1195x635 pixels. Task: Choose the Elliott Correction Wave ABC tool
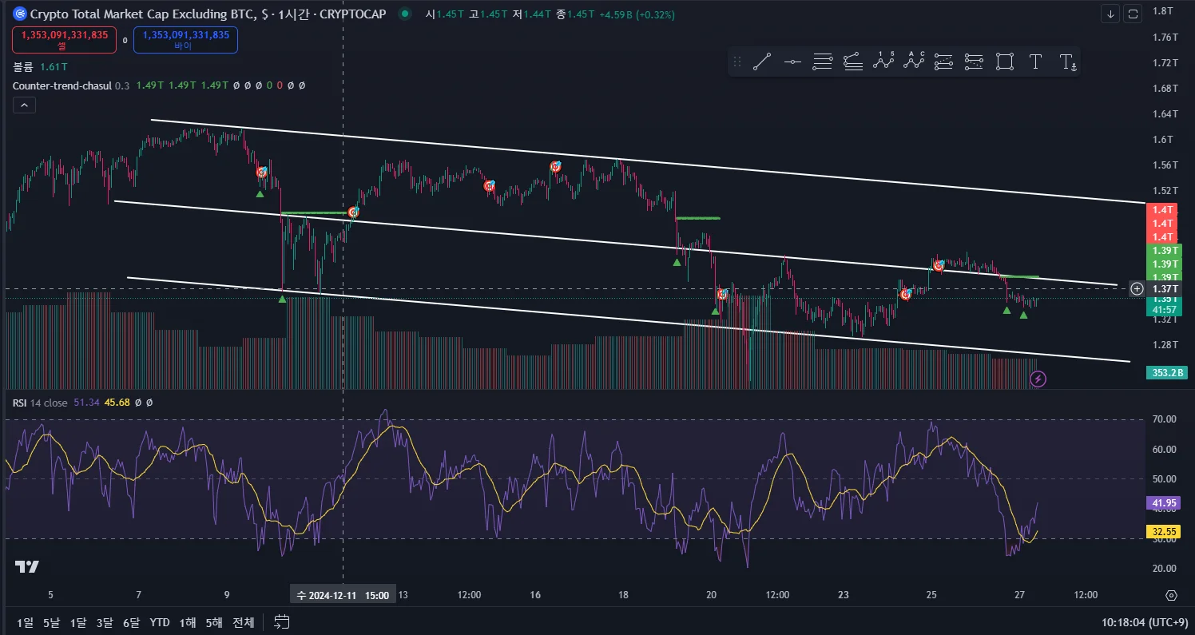(x=914, y=62)
